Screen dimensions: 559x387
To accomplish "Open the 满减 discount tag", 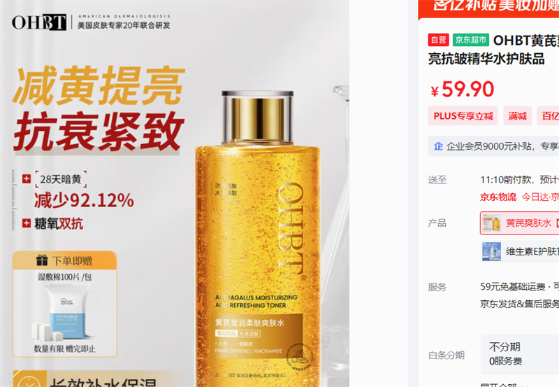I will (x=517, y=115).
